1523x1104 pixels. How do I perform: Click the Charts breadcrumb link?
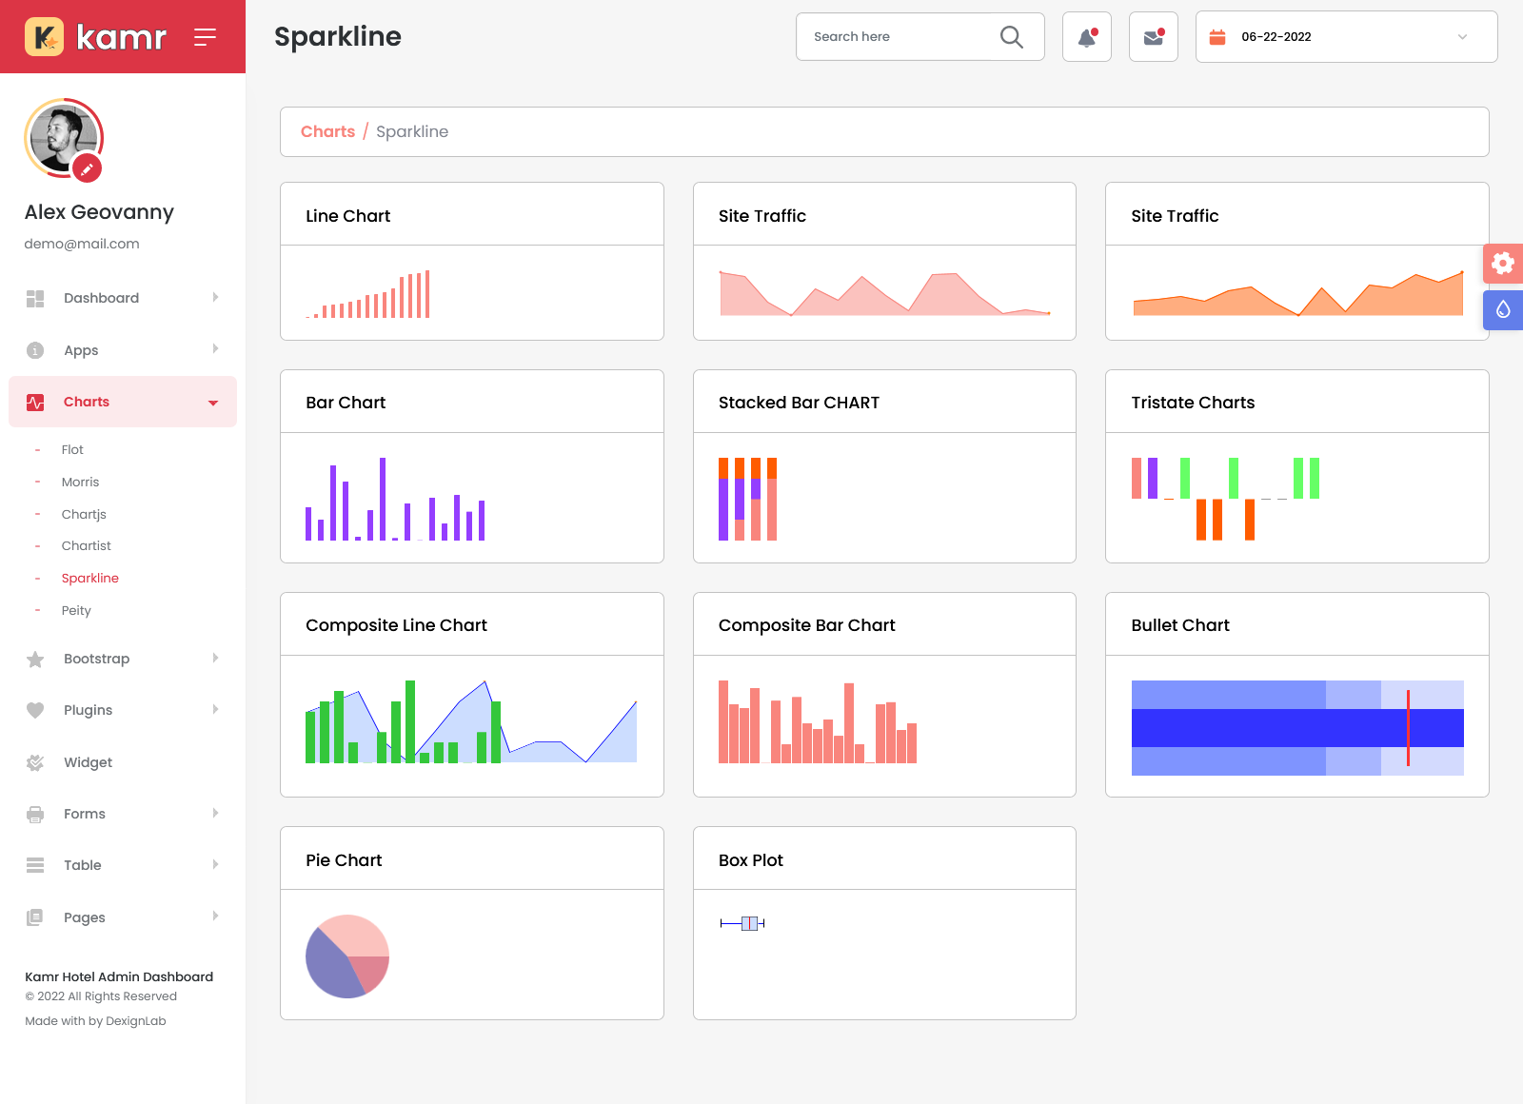327,131
